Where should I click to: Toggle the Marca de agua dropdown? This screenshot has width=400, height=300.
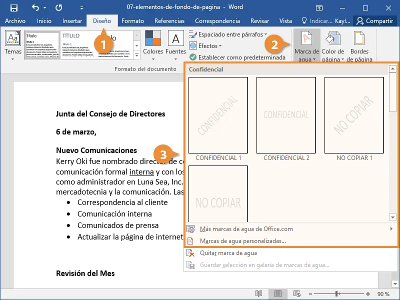point(306,45)
